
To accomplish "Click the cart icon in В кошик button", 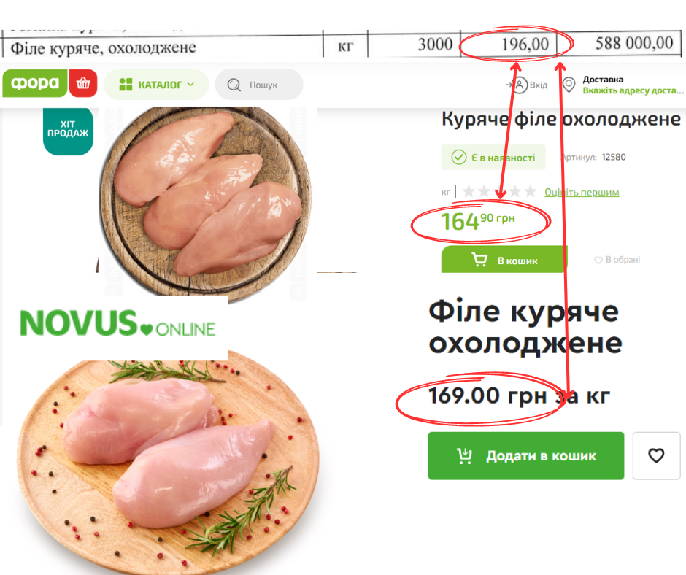I will point(479,260).
